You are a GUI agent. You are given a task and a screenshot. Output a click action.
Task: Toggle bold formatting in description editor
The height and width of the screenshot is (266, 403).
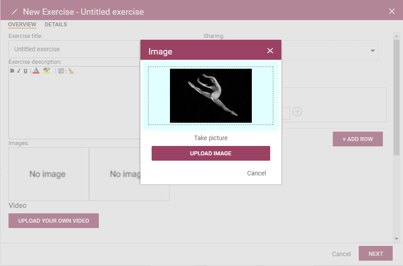point(12,71)
